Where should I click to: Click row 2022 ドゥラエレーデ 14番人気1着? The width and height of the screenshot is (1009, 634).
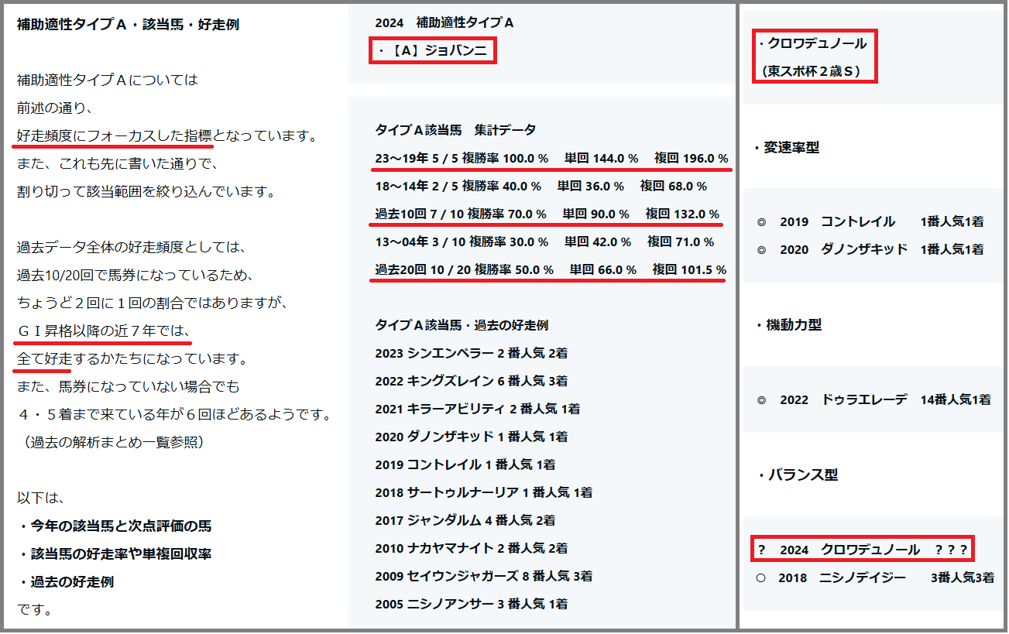coord(873,400)
